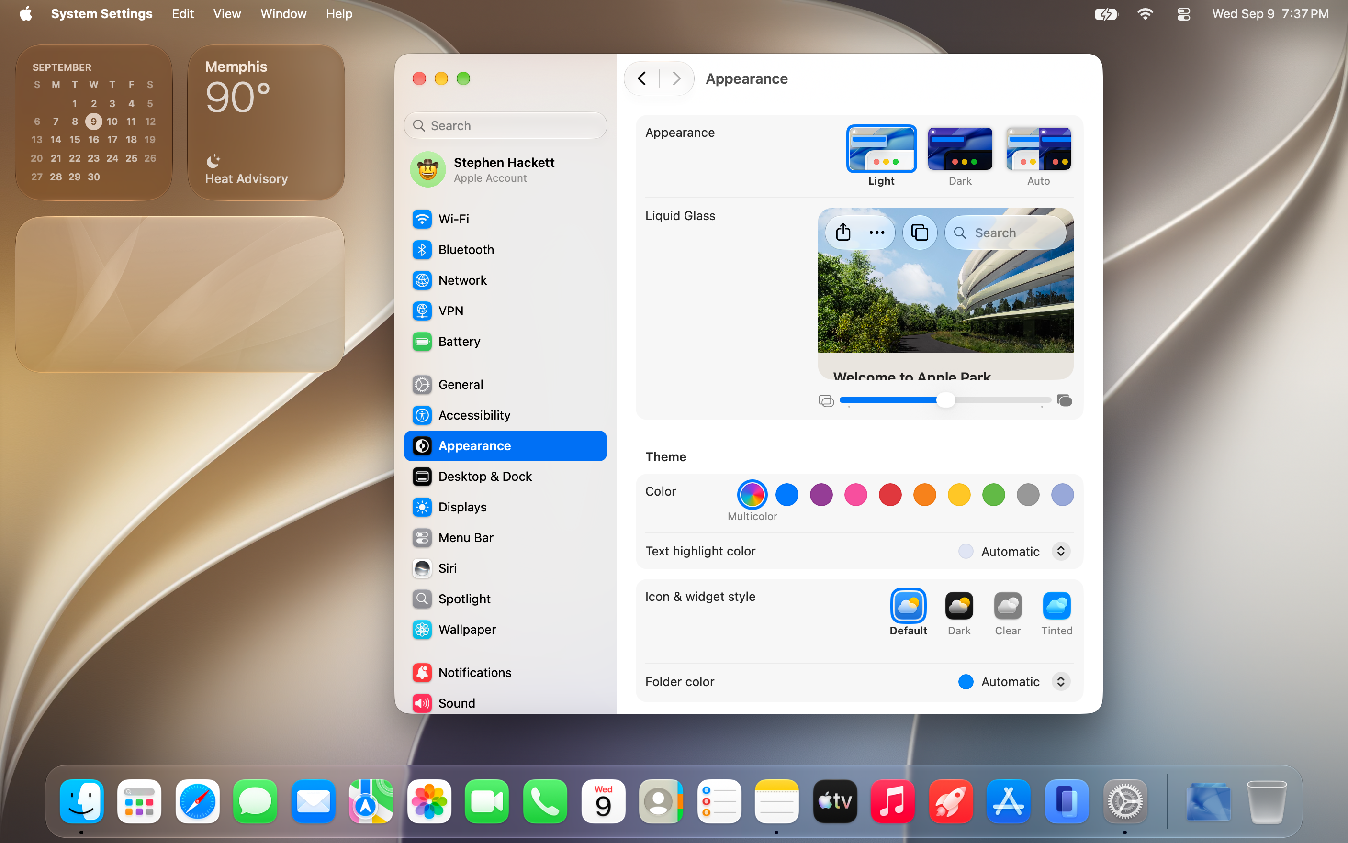Click the share icon in Liquid Glass preview
The width and height of the screenshot is (1348, 843).
click(x=842, y=233)
